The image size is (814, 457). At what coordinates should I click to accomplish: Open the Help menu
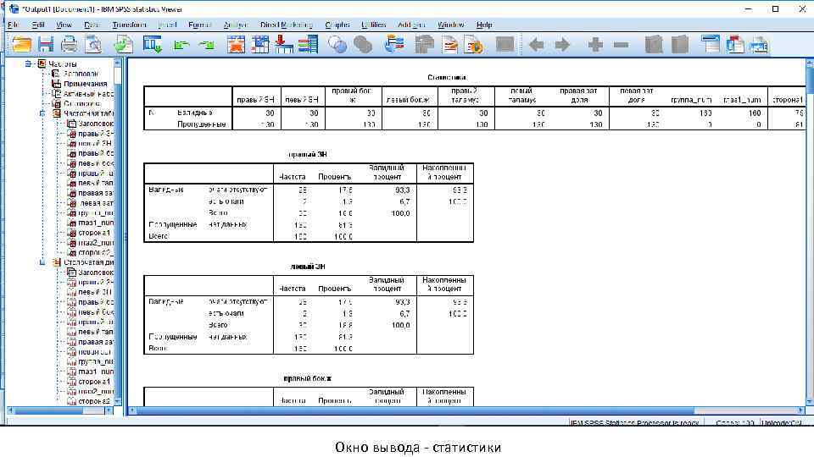click(x=484, y=25)
